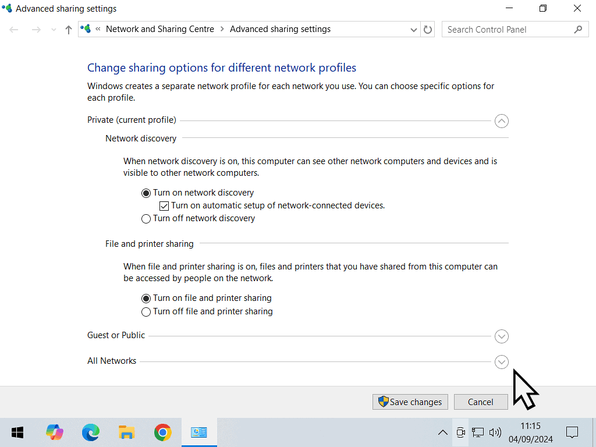Collapse the Private profile section
Viewport: 596px width, 447px height.
[501, 121]
